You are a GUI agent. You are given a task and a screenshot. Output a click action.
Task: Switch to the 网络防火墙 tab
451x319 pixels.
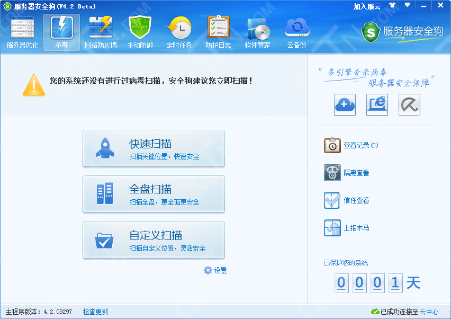pyautogui.click(x=101, y=33)
